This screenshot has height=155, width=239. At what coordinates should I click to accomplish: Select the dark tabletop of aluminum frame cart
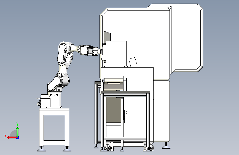tap(125, 92)
